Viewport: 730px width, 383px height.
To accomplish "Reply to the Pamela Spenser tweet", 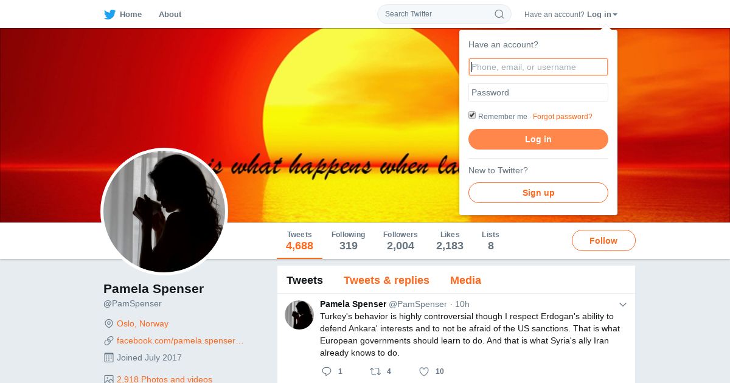I will coord(327,371).
